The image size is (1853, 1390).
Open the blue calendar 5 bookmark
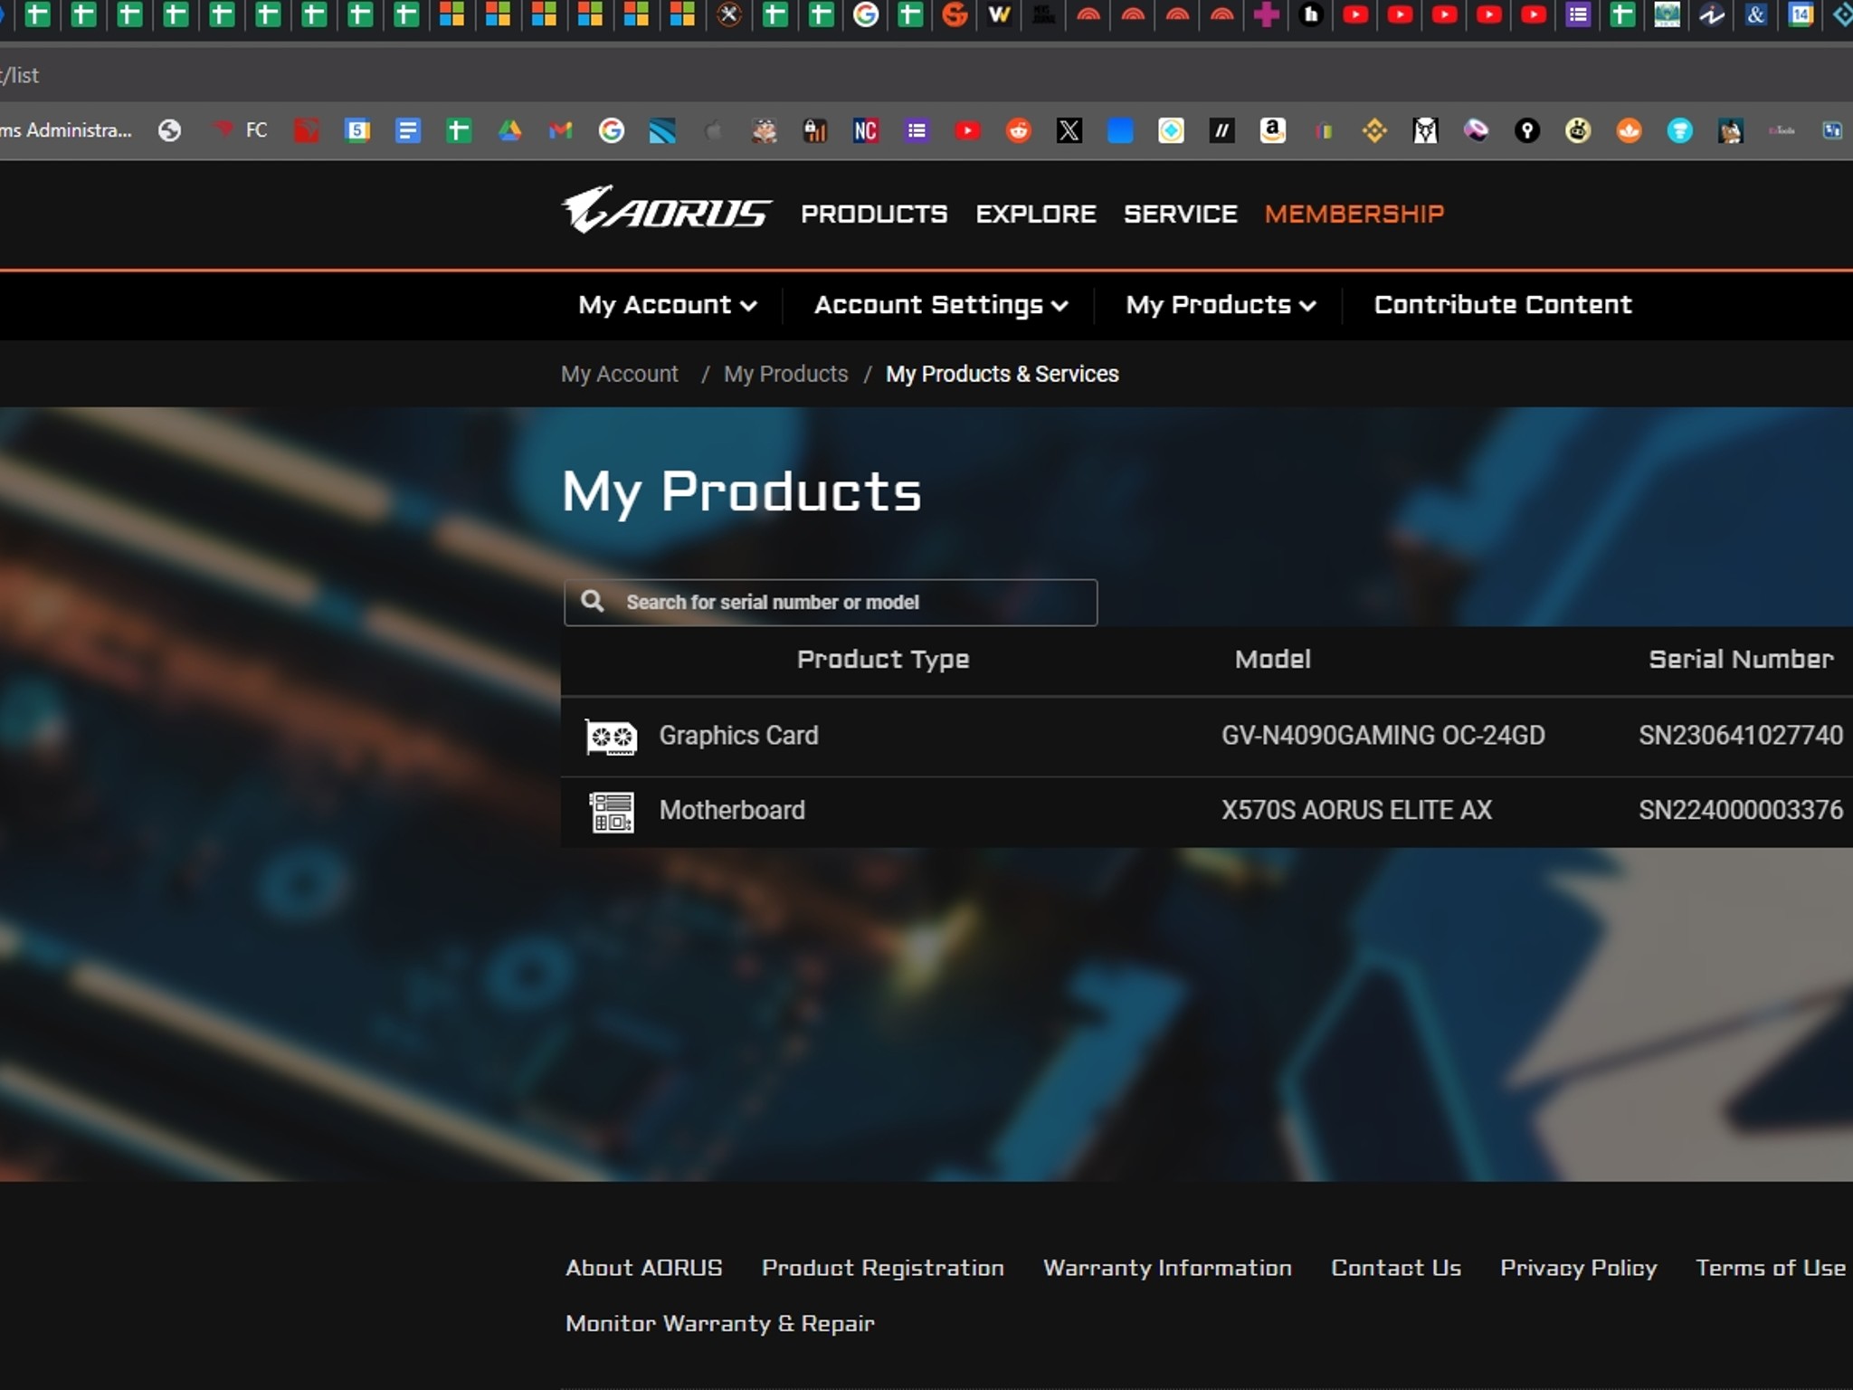tap(357, 131)
